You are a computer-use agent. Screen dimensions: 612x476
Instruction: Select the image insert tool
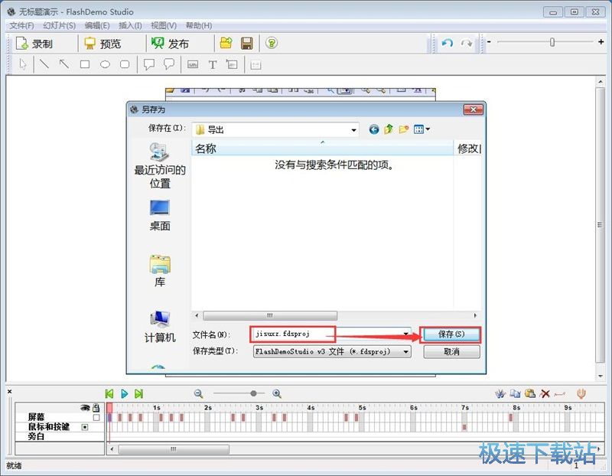coord(232,64)
